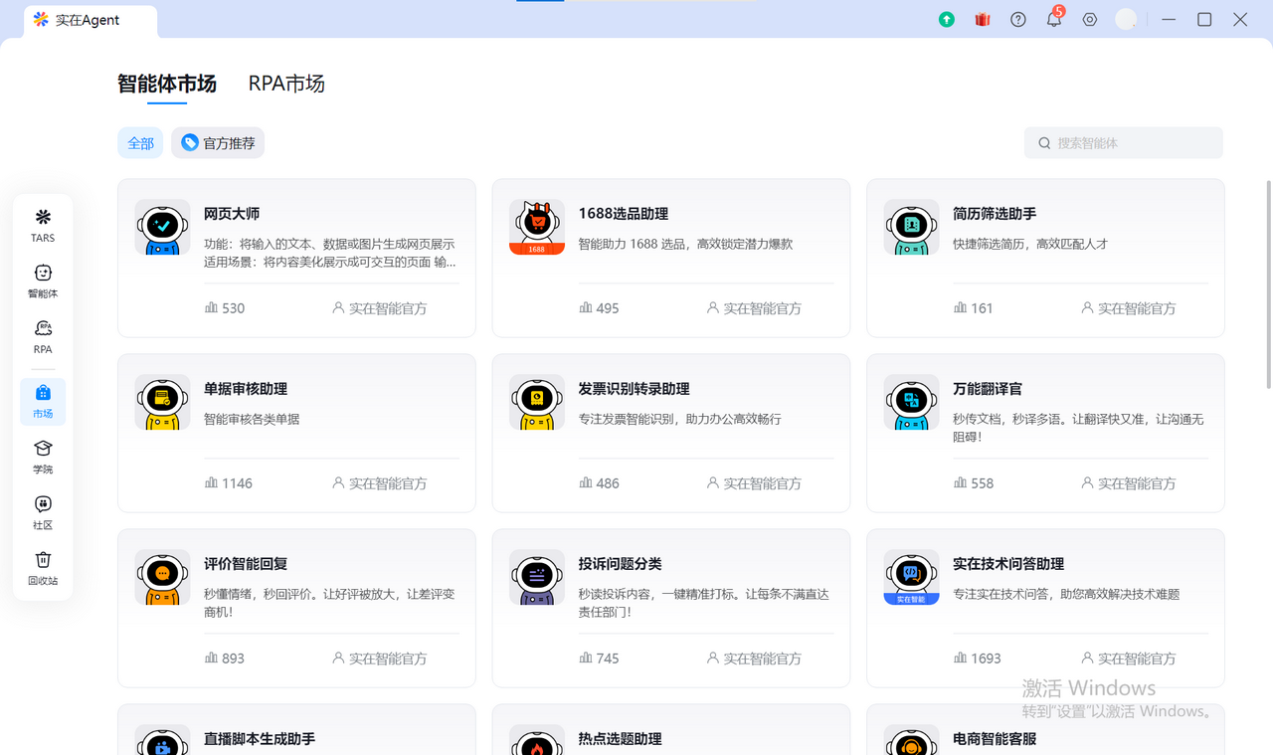Focus the 搜索智能体 search field

pyautogui.click(x=1124, y=143)
